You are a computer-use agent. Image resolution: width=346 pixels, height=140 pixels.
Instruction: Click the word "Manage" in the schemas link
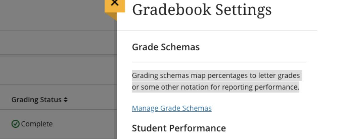click(x=145, y=108)
